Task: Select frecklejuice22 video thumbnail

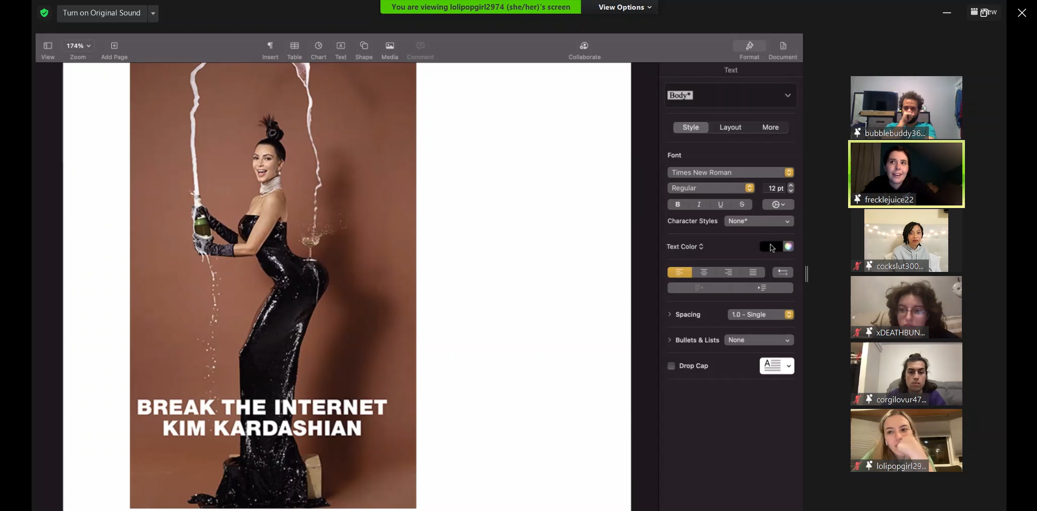Action: (906, 174)
